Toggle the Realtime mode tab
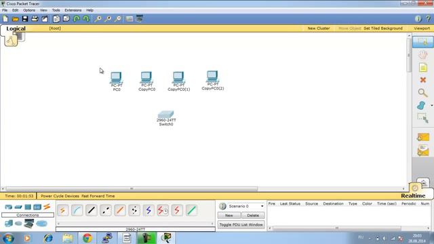The width and height of the screenshot is (434, 244). tap(413, 196)
